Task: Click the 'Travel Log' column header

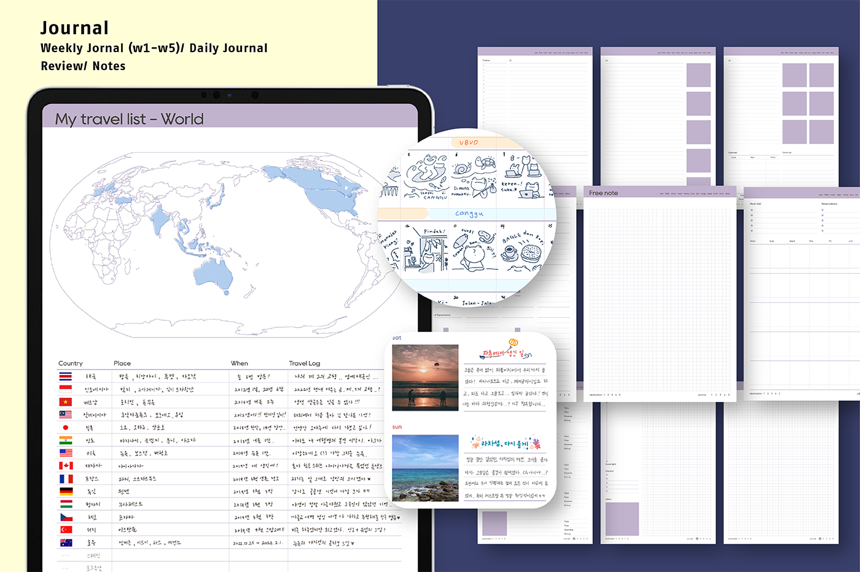Action: [304, 363]
